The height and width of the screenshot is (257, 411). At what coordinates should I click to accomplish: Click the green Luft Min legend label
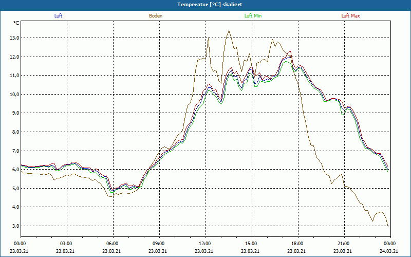coord(253,16)
